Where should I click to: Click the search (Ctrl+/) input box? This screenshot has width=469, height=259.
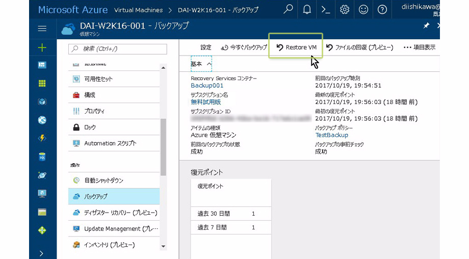pos(118,49)
